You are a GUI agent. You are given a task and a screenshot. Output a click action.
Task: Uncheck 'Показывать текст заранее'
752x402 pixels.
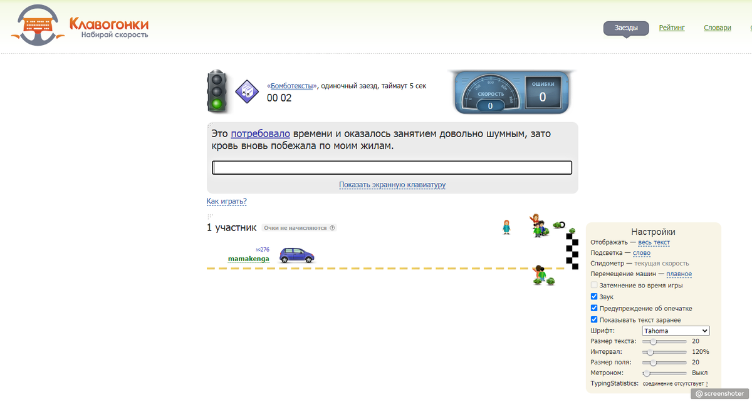[x=594, y=320]
